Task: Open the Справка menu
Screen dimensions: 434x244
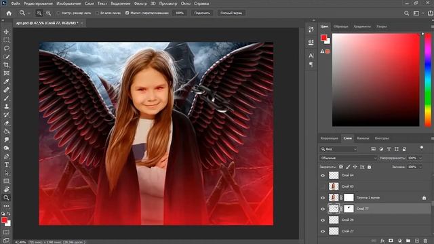Action: (201, 3)
